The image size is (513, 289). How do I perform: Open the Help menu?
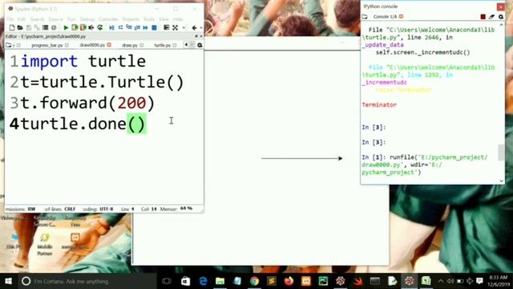click(178, 19)
